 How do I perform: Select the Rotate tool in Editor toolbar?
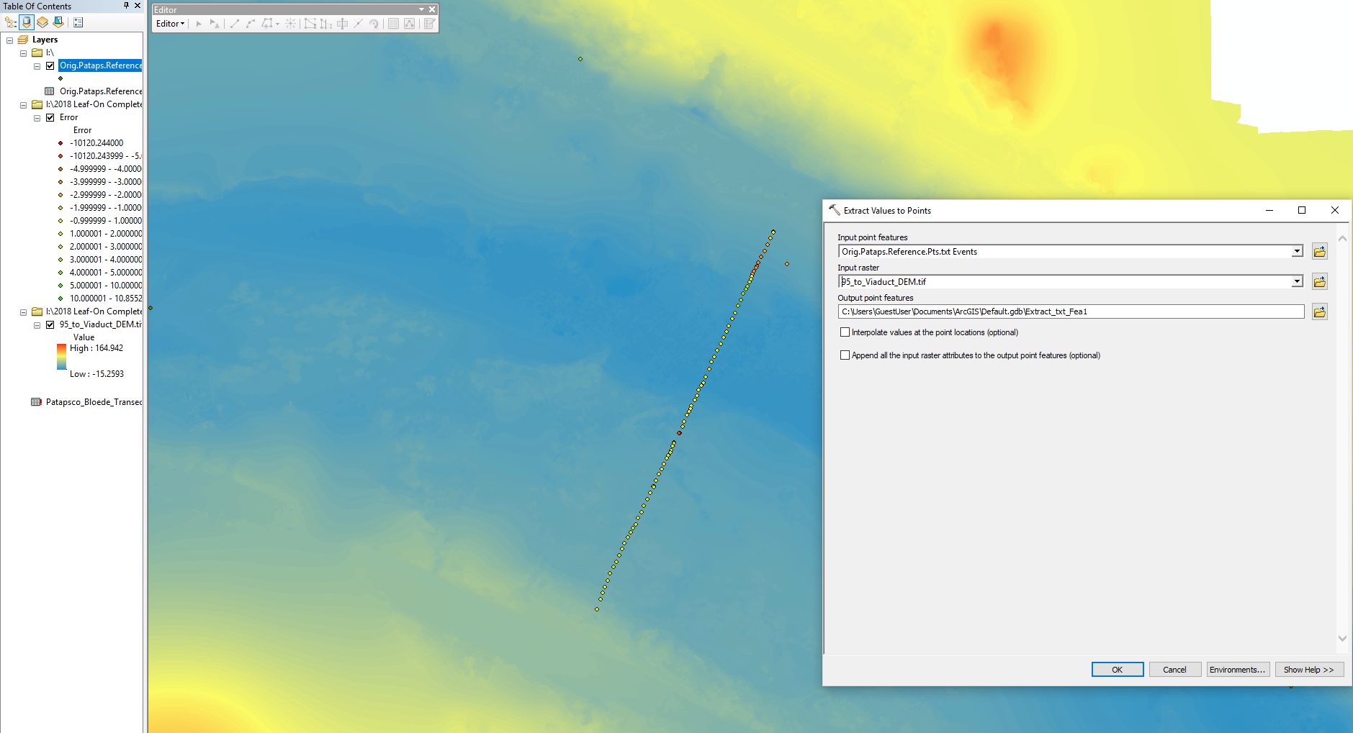tap(374, 24)
